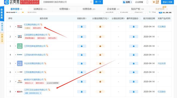Click 最终受益股份 lock icon in row 5
The height and width of the screenshot is (98, 177).
click(x=134, y=63)
